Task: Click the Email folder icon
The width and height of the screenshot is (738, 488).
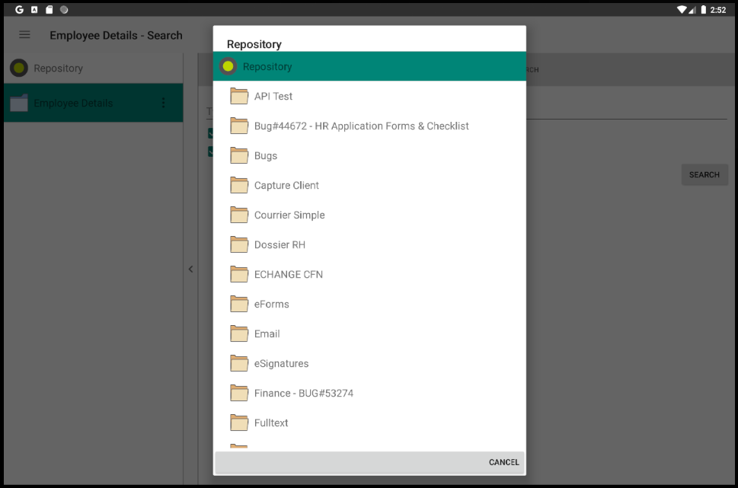Action: [x=240, y=333]
